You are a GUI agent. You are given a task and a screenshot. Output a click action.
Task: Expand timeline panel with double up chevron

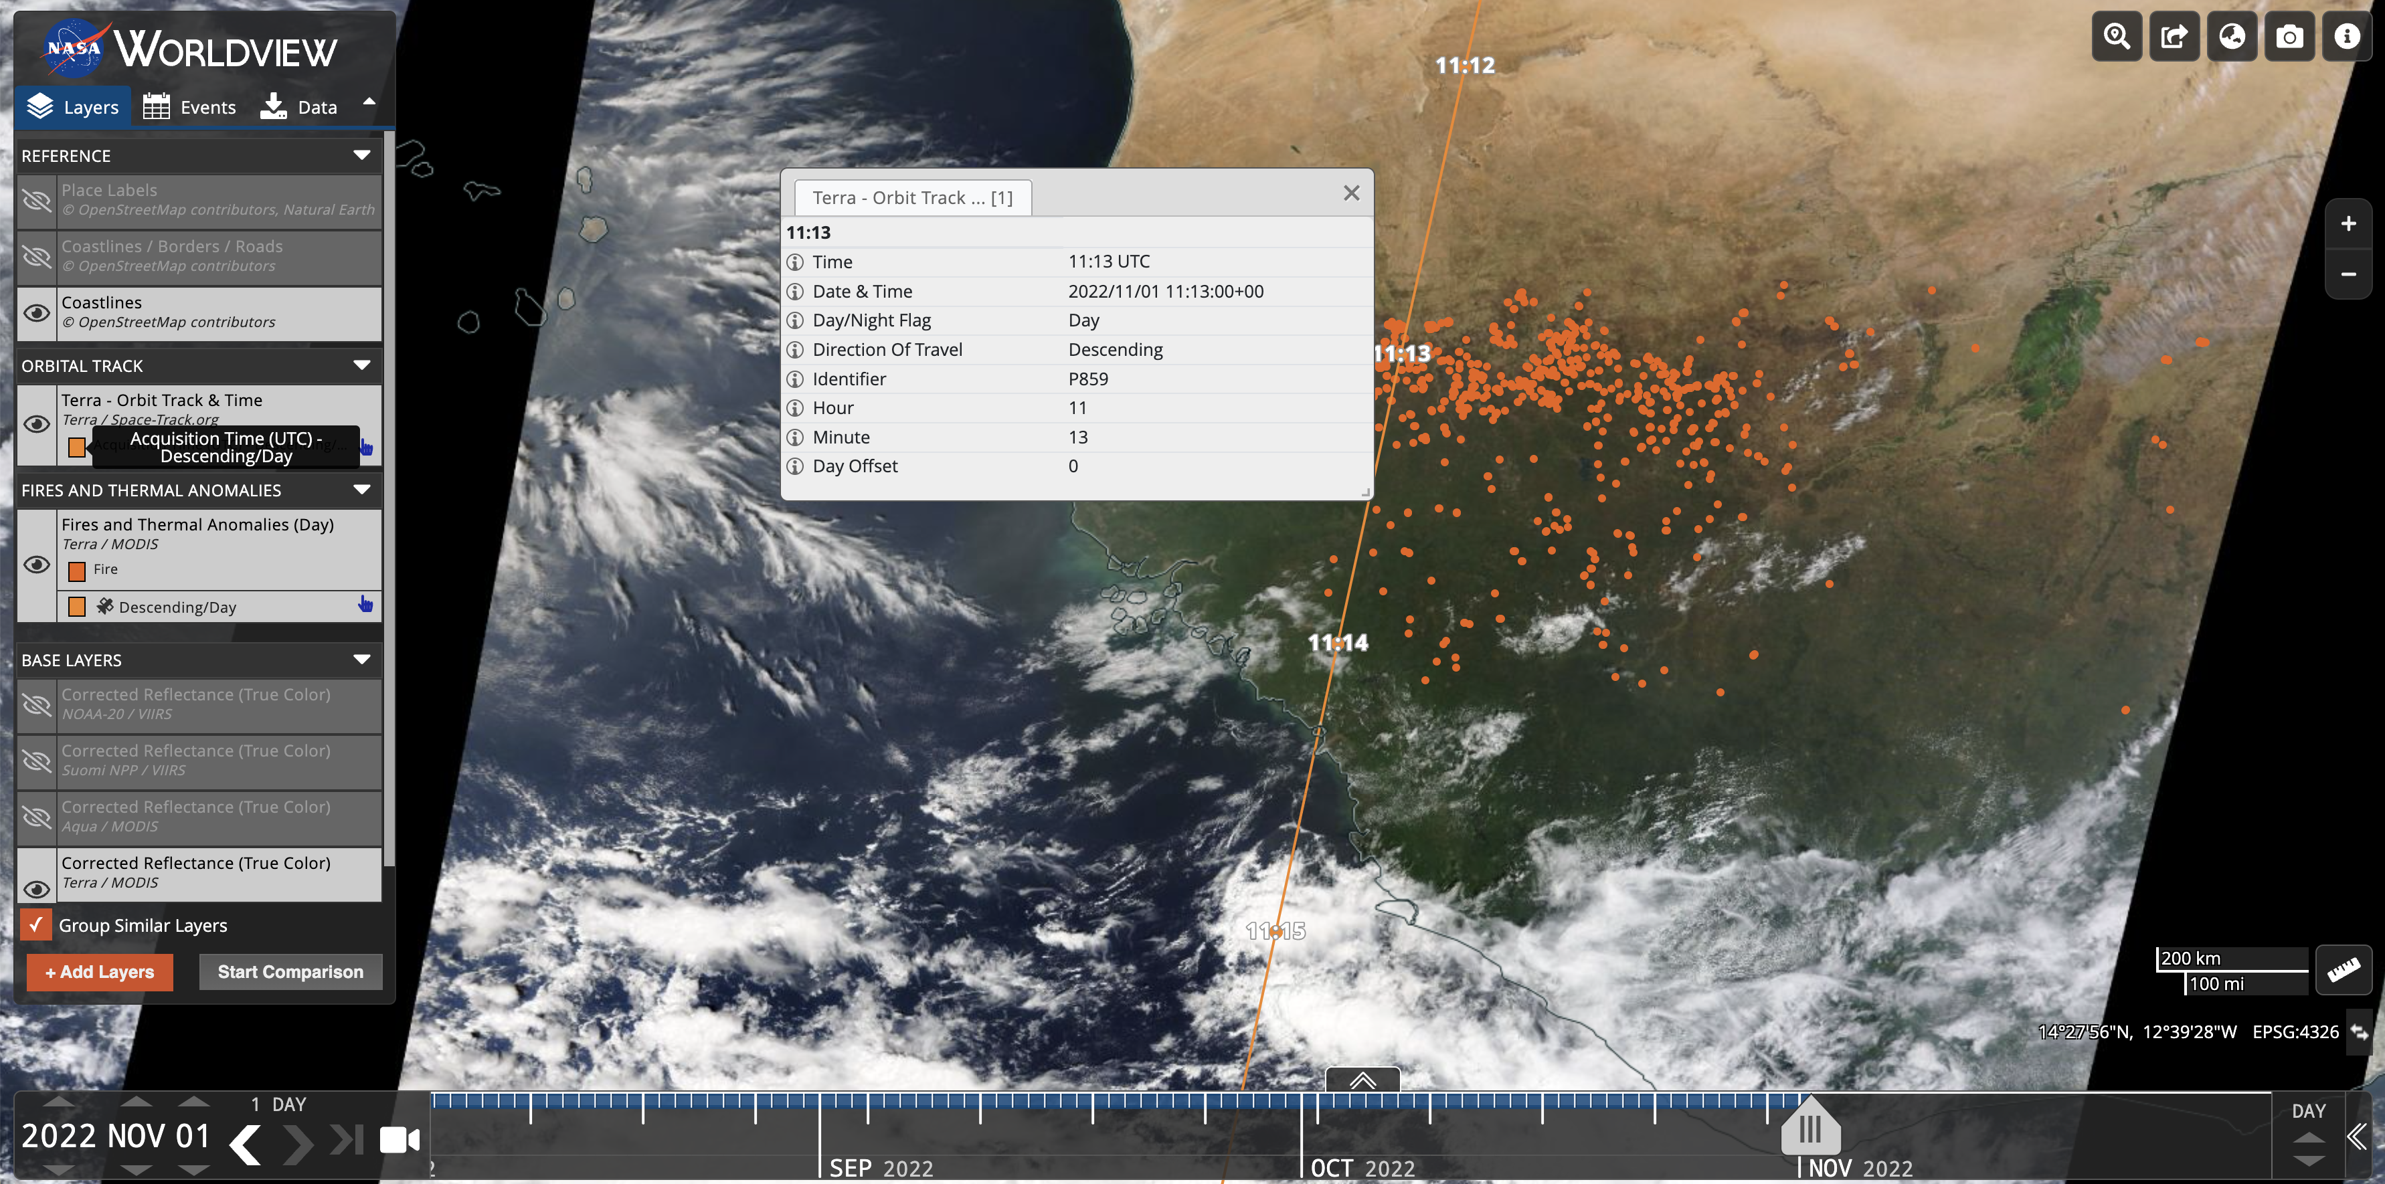tap(1362, 1080)
